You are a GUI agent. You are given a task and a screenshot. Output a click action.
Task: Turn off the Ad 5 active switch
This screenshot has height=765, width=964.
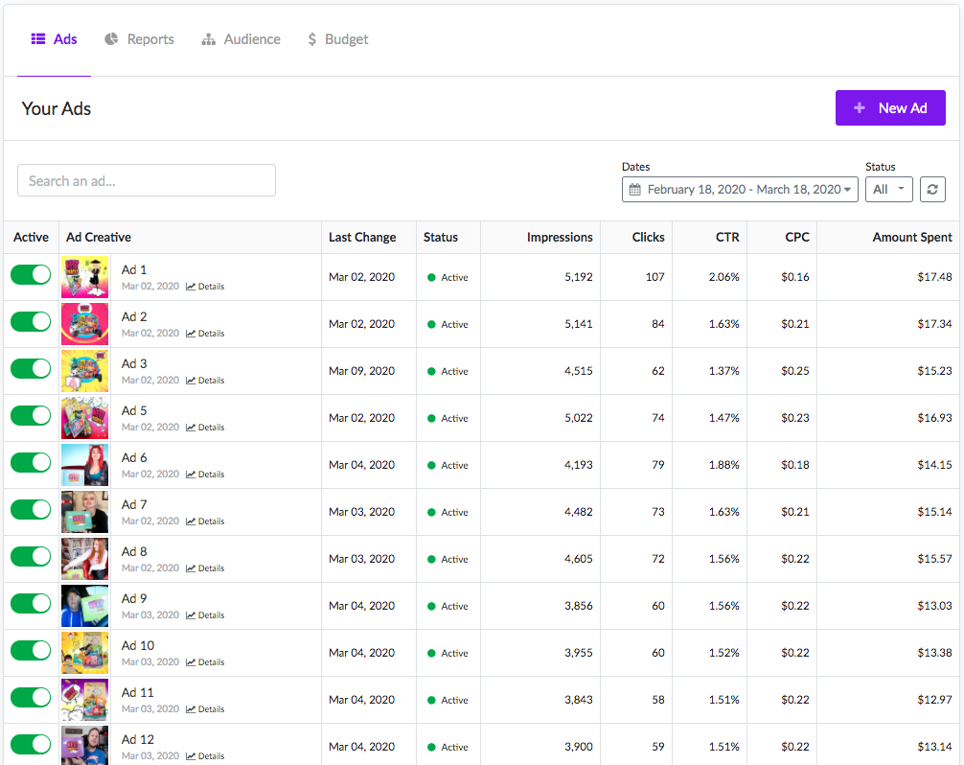[31, 416]
